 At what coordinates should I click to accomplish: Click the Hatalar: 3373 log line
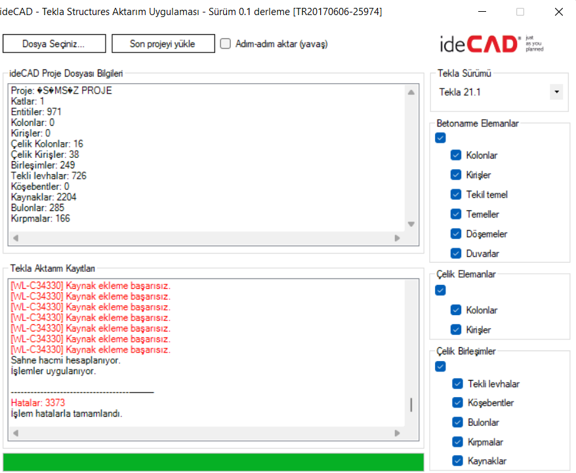(x=38, y=403)
